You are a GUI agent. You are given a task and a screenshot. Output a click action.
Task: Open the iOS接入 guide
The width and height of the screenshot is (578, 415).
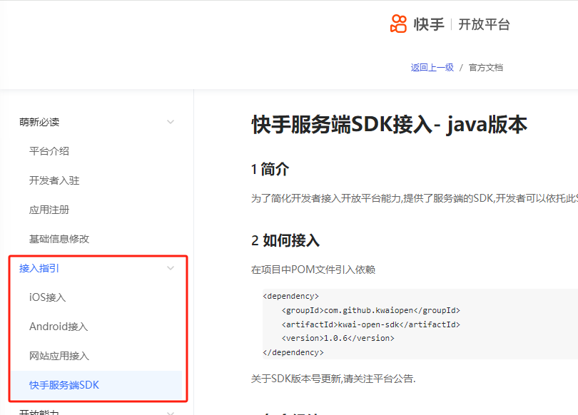click(48, 297)
